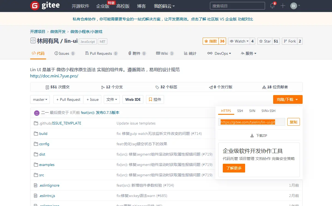Open the Wiki tab

tap(165, 53)
